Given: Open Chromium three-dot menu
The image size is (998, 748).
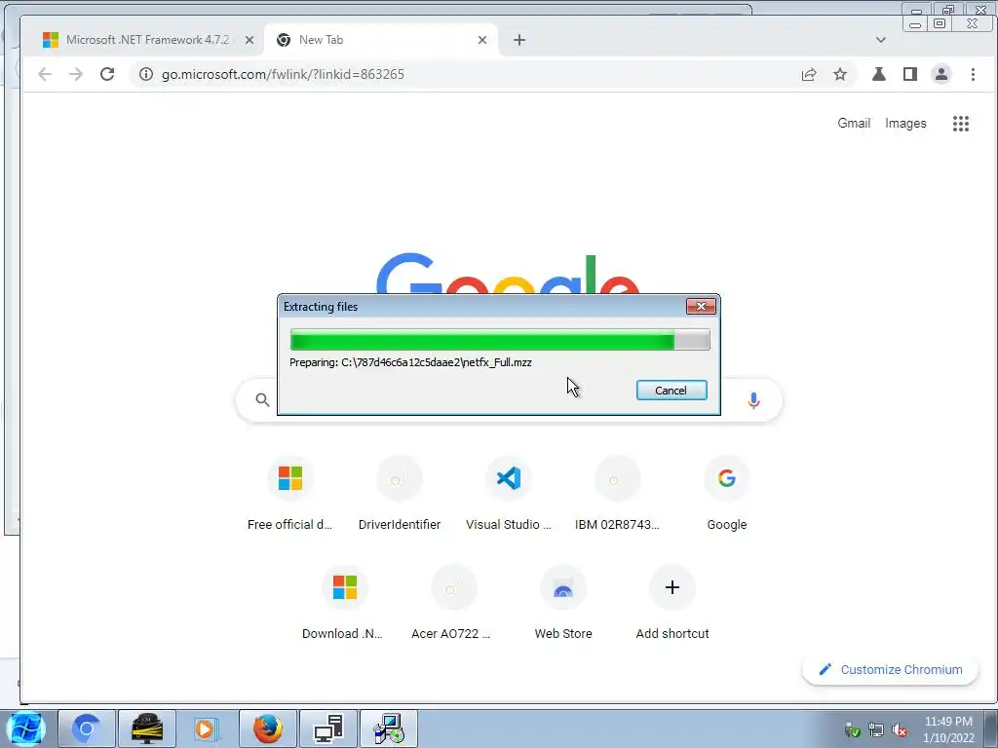Looking at the screenshot, I should click(973, 74).
